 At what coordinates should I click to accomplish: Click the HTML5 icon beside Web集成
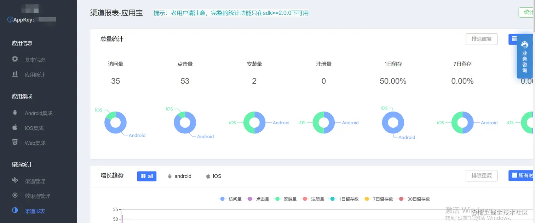(x=15, y=142)
